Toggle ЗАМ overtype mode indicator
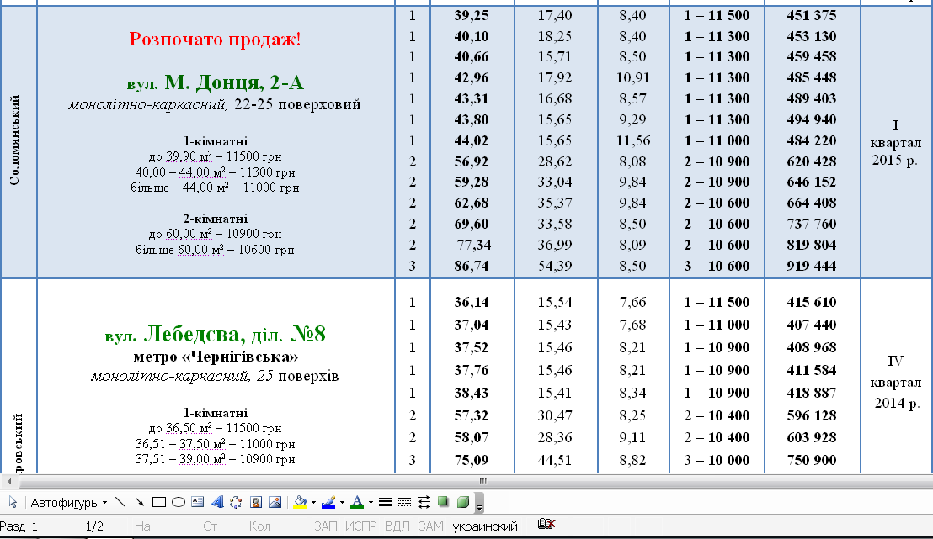933x539 pixels. (x=430, y=526)
